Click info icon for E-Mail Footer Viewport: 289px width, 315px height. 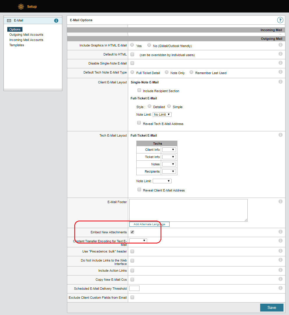pyautogui.click(x=280, y=201)
